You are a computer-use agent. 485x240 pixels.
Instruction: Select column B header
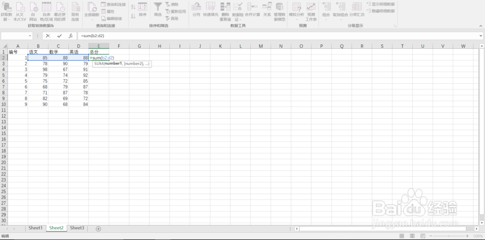38,46
